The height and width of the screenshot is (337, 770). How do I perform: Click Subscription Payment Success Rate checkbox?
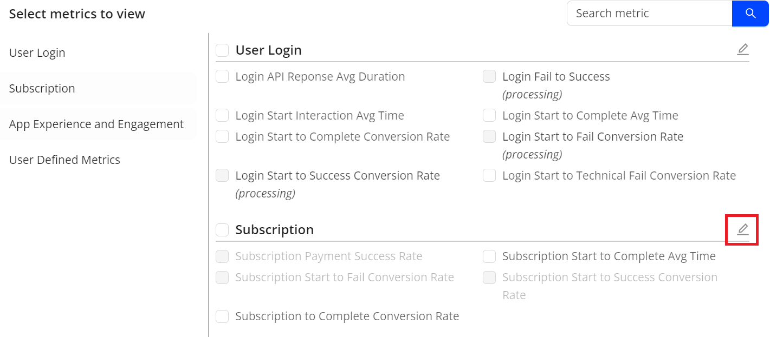click(x=222, y=256)
